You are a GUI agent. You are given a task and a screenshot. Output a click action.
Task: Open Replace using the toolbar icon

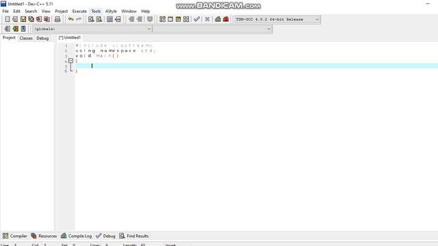(x=99, y=19)
